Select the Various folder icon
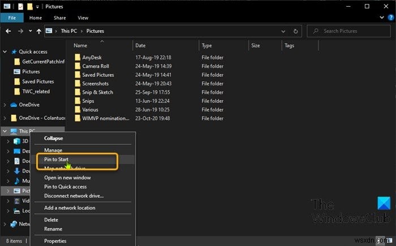 [x=78, y=110]
